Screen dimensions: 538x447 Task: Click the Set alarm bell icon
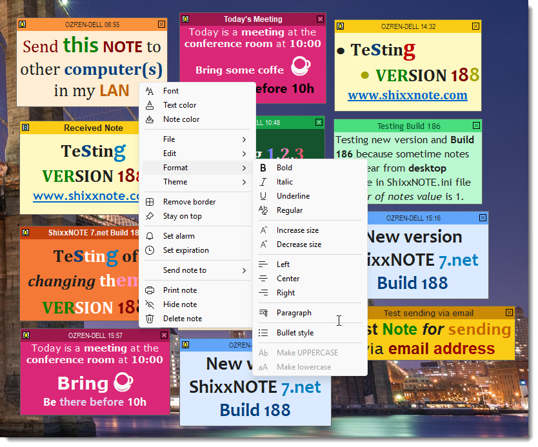(x=150, y=236)
